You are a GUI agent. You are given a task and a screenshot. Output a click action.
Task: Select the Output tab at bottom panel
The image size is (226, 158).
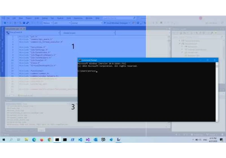coord(41,130)
